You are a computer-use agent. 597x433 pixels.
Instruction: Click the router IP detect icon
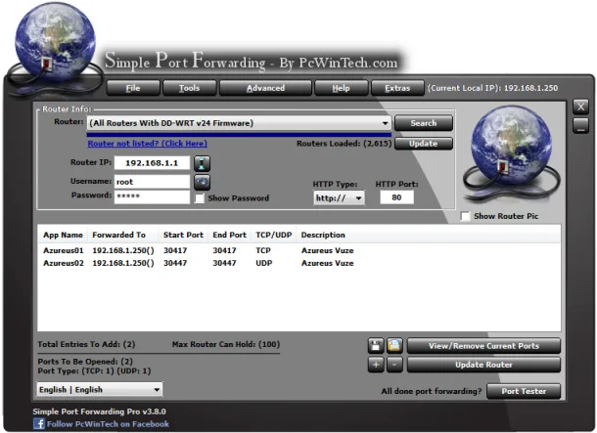pyautogui.click(x=202, y=163)
